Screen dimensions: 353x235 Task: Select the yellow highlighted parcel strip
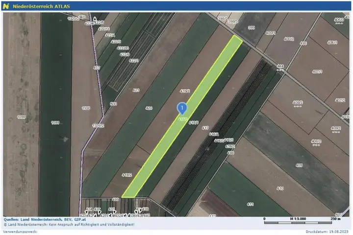pos(182,116)
